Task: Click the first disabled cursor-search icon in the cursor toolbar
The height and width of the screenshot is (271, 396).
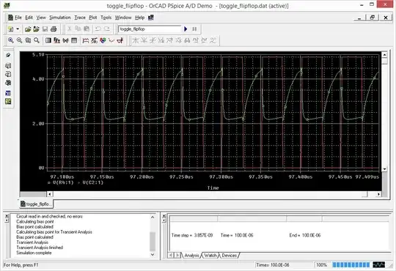Action: tap(136, 40)
